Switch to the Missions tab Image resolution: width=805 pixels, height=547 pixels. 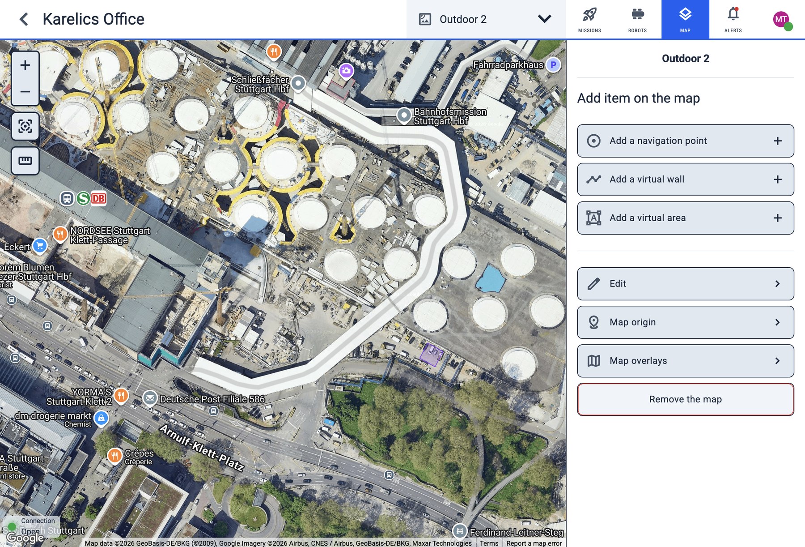pyautogui.click(x=589, y=19)
